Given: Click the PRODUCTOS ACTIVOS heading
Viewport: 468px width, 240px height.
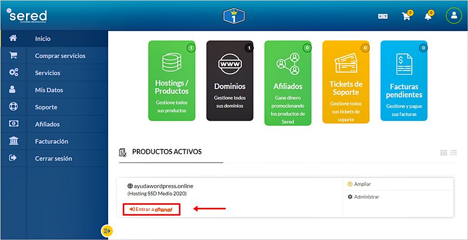Looking at the screenshot, I should tap(167, 152).
